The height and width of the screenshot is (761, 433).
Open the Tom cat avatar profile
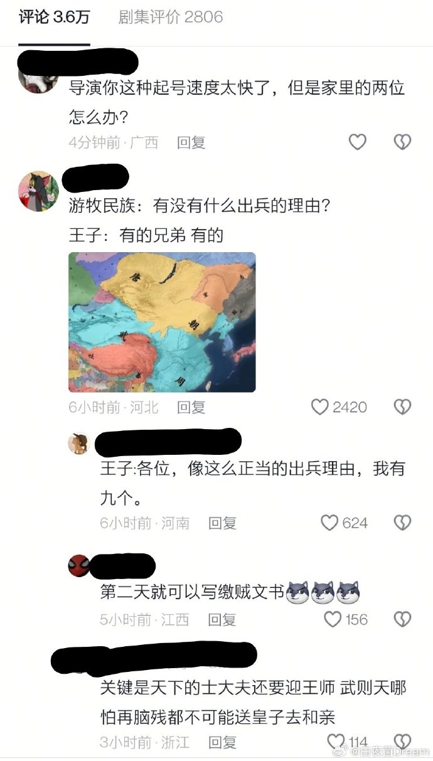coord(38,190)
